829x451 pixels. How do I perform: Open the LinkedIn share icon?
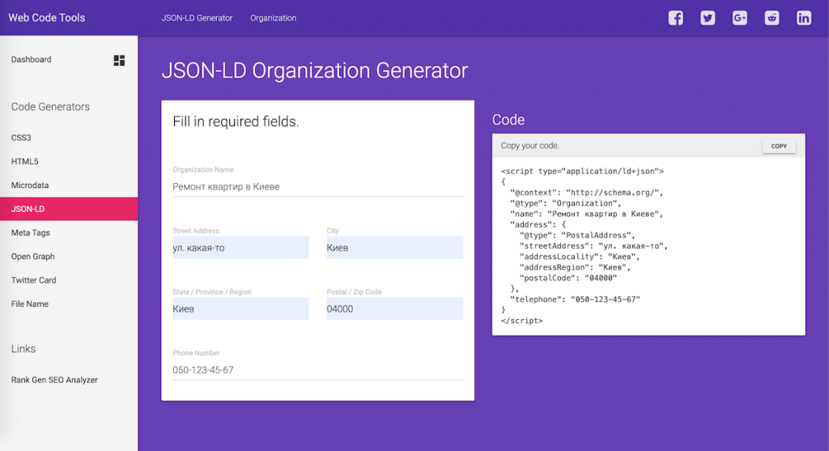click(803, 18)
